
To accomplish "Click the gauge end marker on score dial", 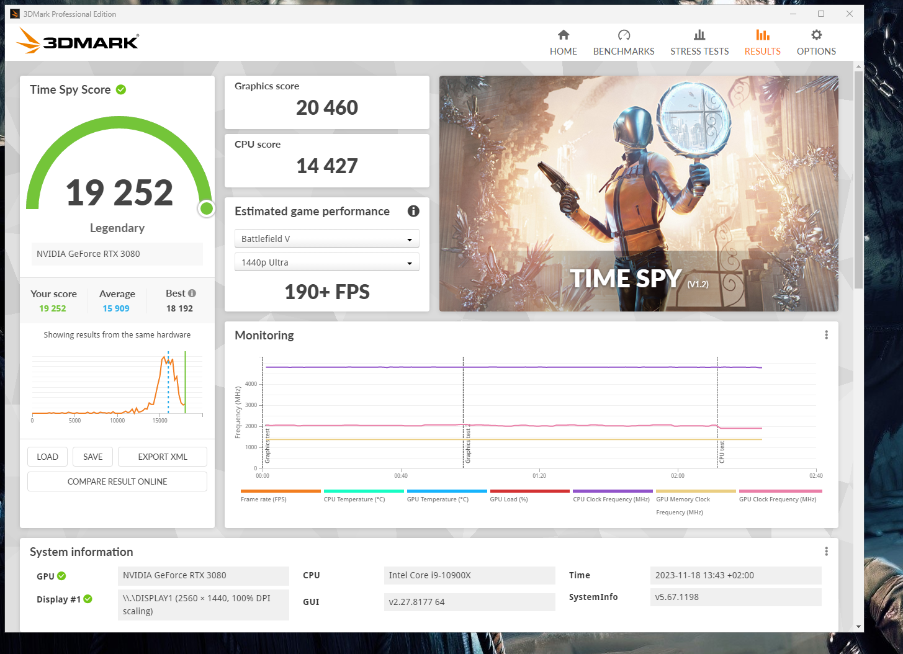I will 207,209.
